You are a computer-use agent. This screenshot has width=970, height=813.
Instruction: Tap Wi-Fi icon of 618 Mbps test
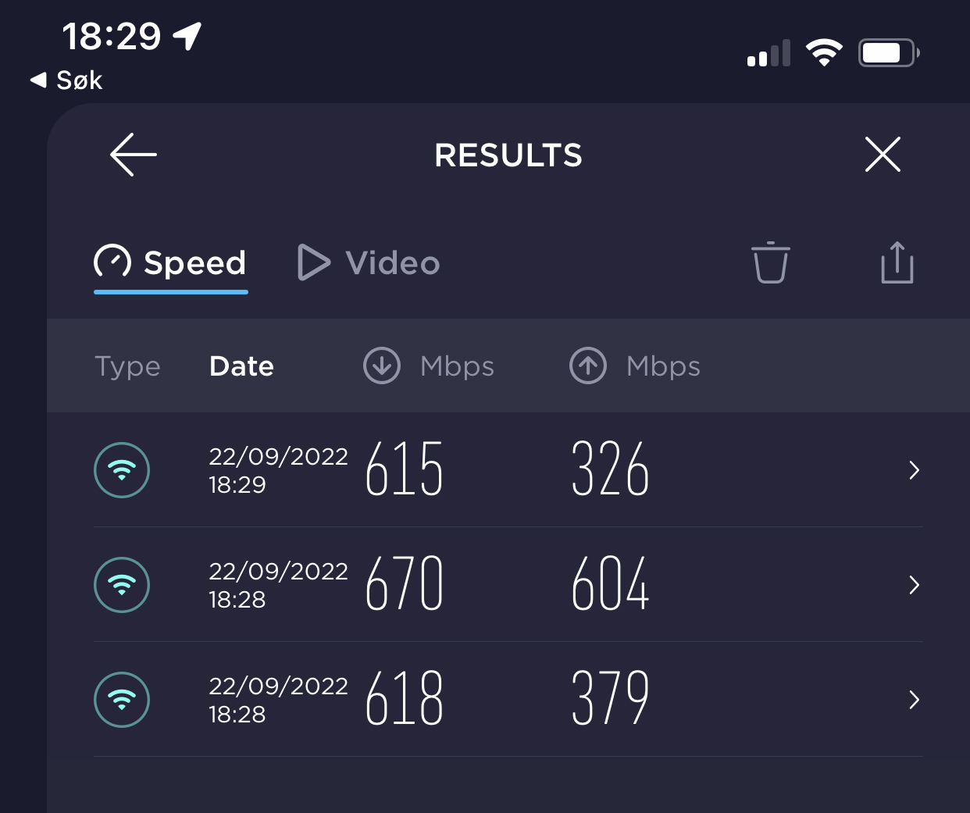coord(122,700)
